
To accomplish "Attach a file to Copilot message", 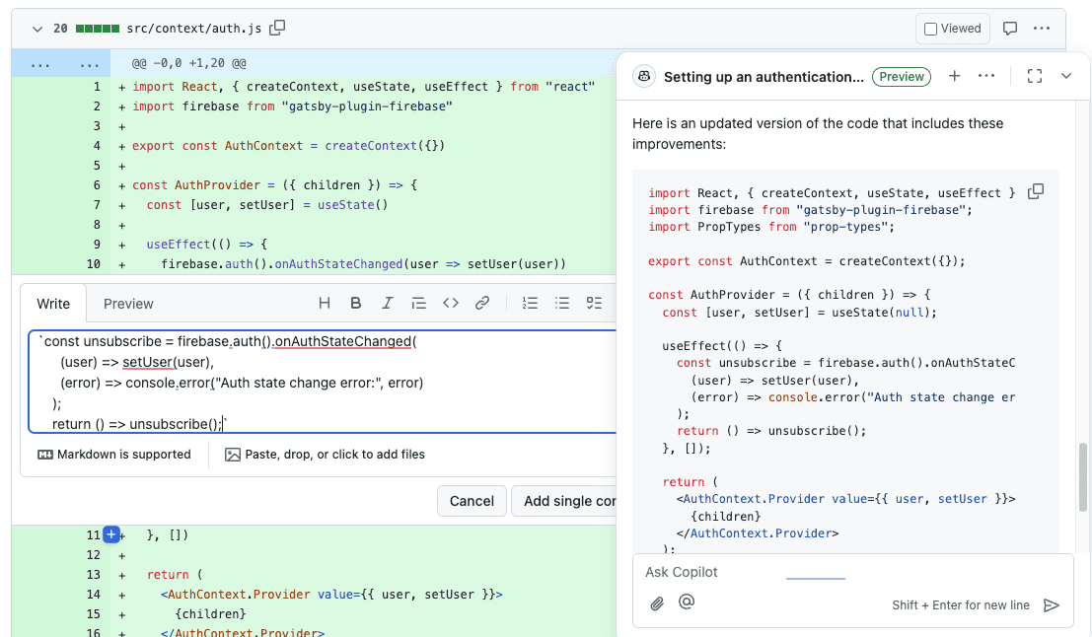I will [x=657, y=603].
